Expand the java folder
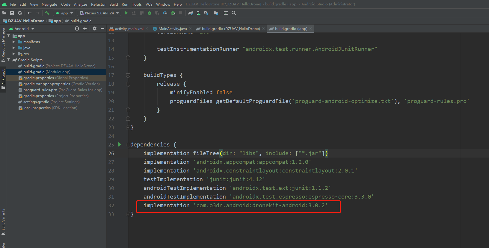 click(14, 48)
